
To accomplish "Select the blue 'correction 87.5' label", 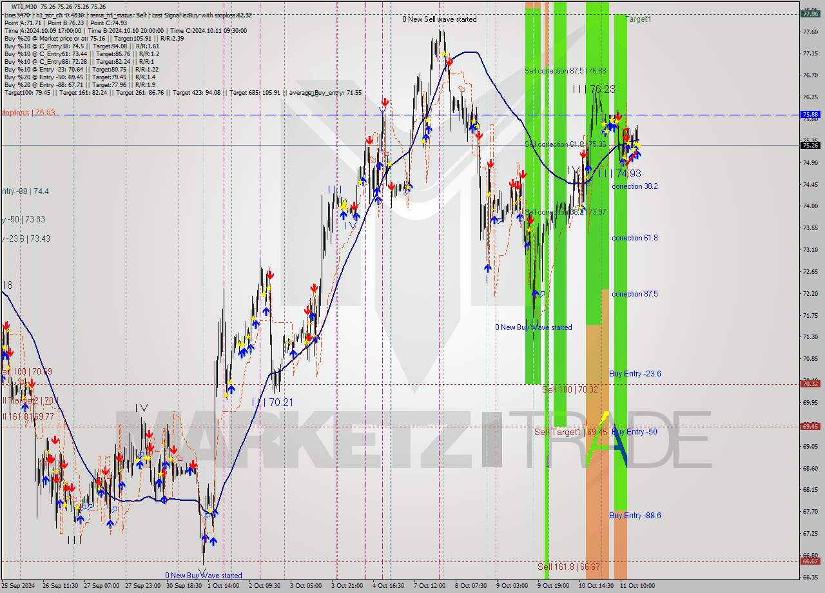I will (x=635, y=294).
